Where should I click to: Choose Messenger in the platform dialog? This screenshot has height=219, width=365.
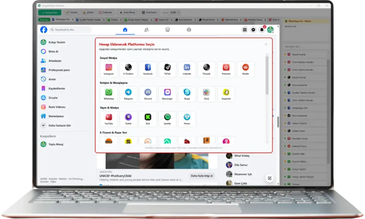click(168, 94)
